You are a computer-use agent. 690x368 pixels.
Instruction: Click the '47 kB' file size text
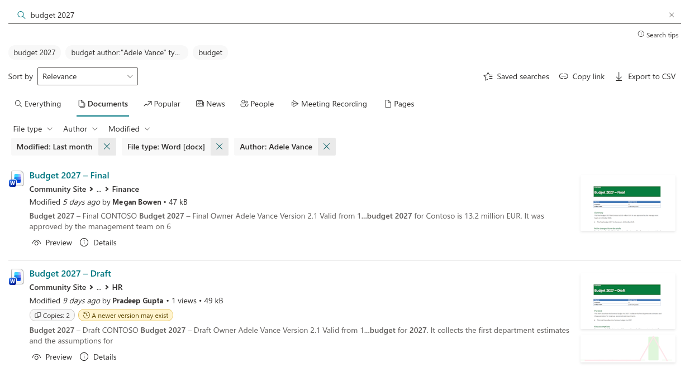coord(178,202)
